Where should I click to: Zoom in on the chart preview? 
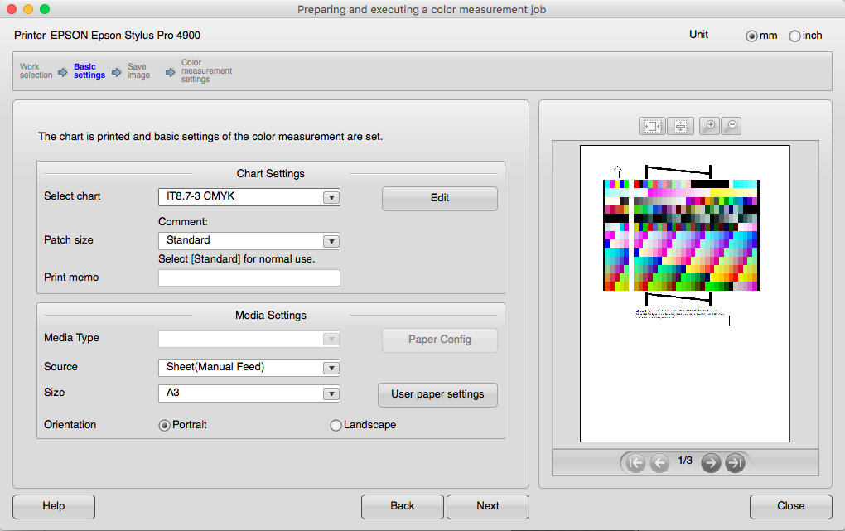tap(709, 126)
